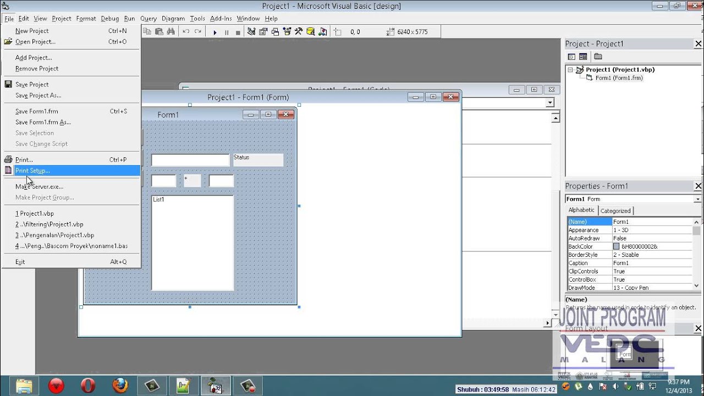This screenshot has width=704, height=396.
Task: Select the DrawMode property row
Action: [x=630, y=288]
